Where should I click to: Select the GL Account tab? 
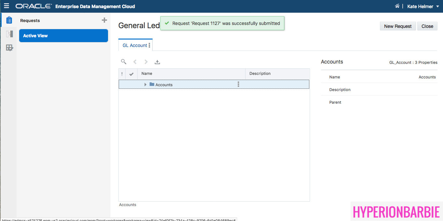(135, 45)
